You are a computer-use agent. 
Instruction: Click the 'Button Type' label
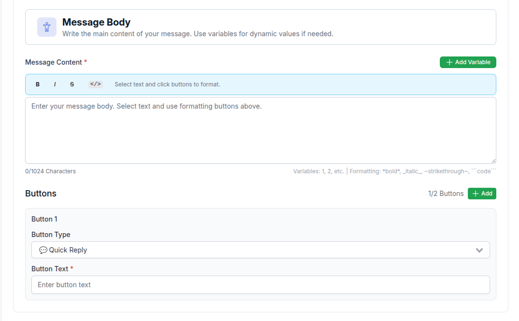51,234
